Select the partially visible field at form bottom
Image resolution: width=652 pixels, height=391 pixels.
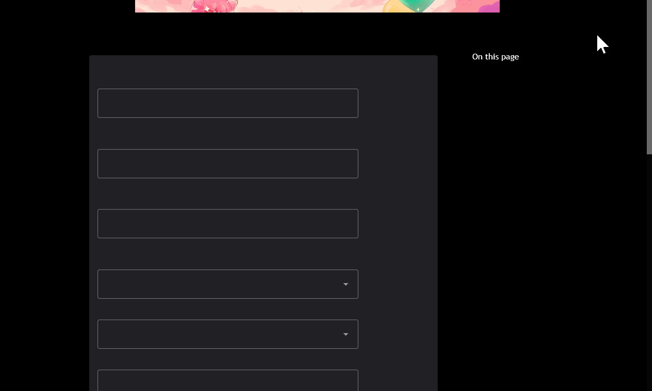click(227, 381)
